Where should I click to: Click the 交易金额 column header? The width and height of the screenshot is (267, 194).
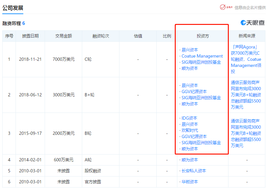click(63, 36)
